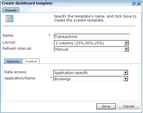
Task: Open the Data access dropdown arrow
Action: (x=126, y=73)
